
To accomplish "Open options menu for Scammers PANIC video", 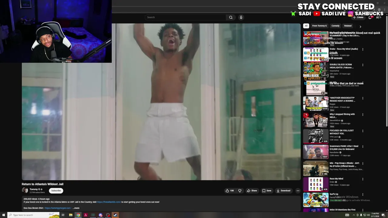I will tap(363, 147).
